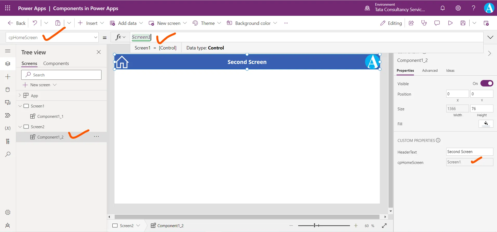
Task: Click the Publish icon
Action: click(486, 23)
